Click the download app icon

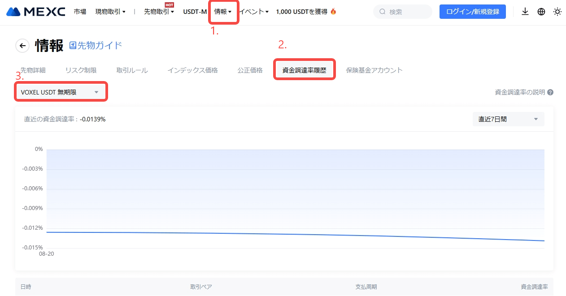(x=525, y=12)
